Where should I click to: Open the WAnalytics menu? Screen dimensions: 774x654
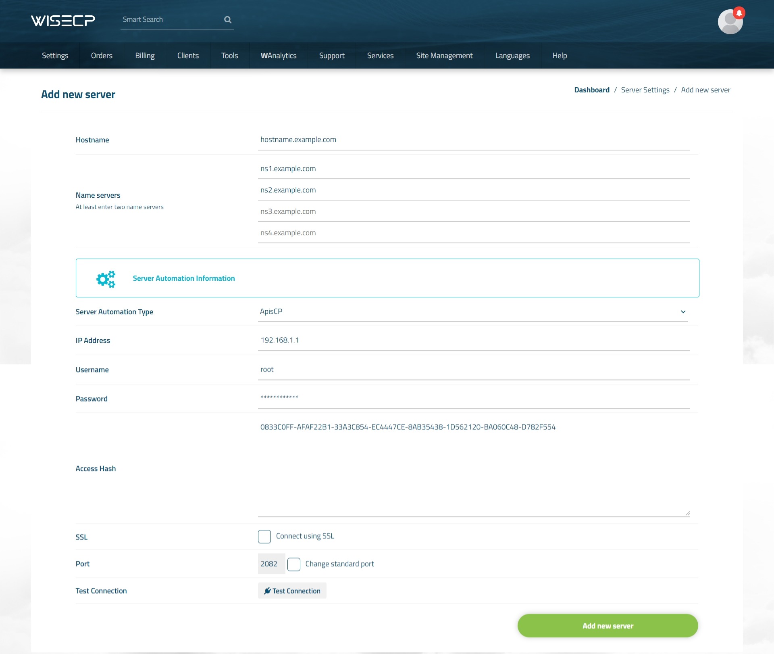(x=279, y=56)
